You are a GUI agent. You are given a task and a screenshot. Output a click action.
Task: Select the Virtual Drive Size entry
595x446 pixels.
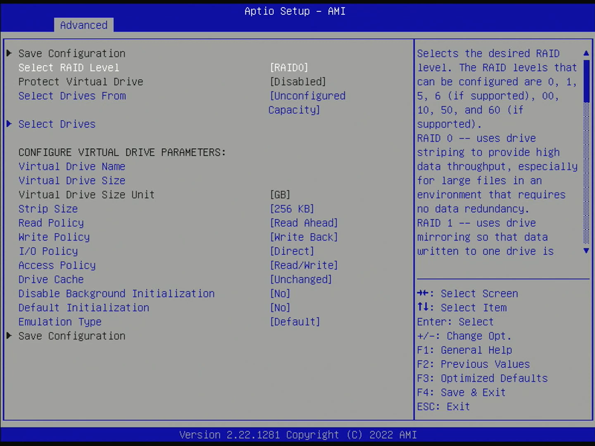(x=72, y=180)
